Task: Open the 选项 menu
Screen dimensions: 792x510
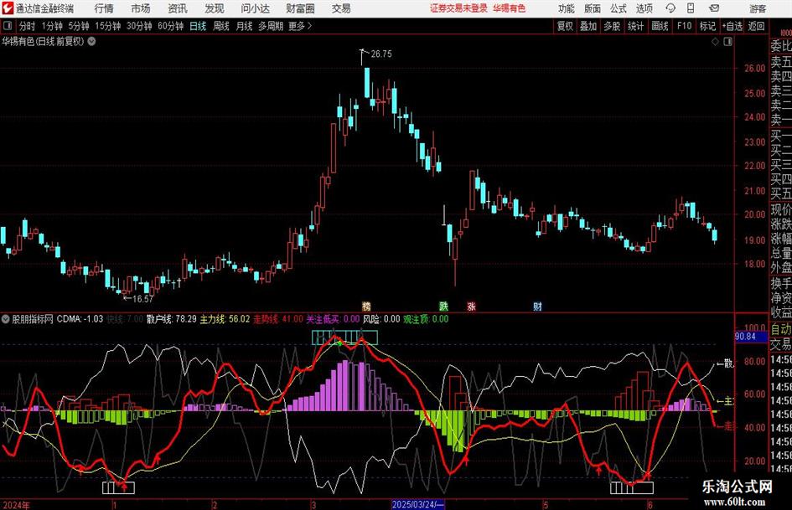Action: (644, 8)
